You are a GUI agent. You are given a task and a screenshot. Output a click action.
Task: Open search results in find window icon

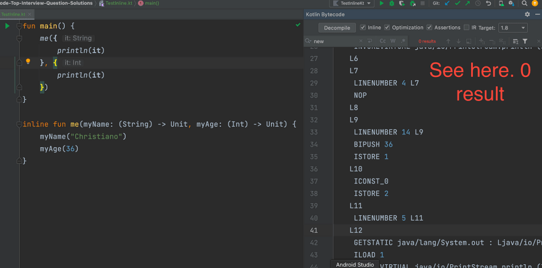pyautogui.click(x=469, y=41)
